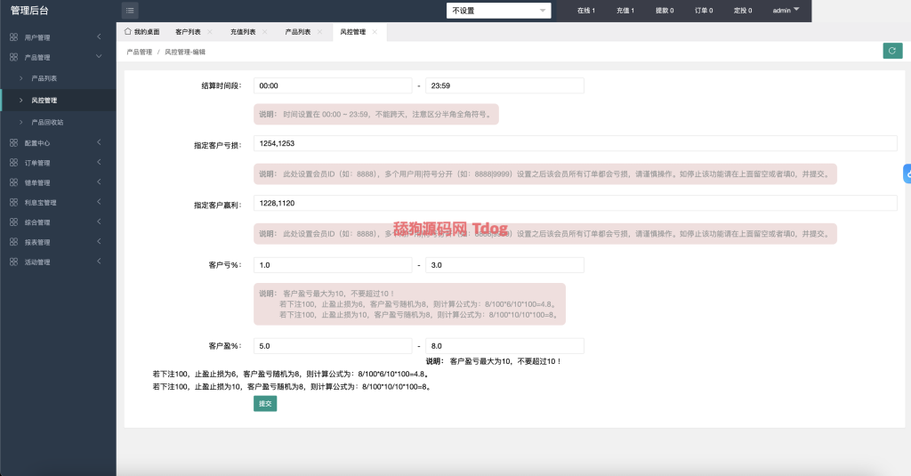Expand the 报表管理 sidebar menu
Viewport: 911px width, 476px height.
pos(99,242)
